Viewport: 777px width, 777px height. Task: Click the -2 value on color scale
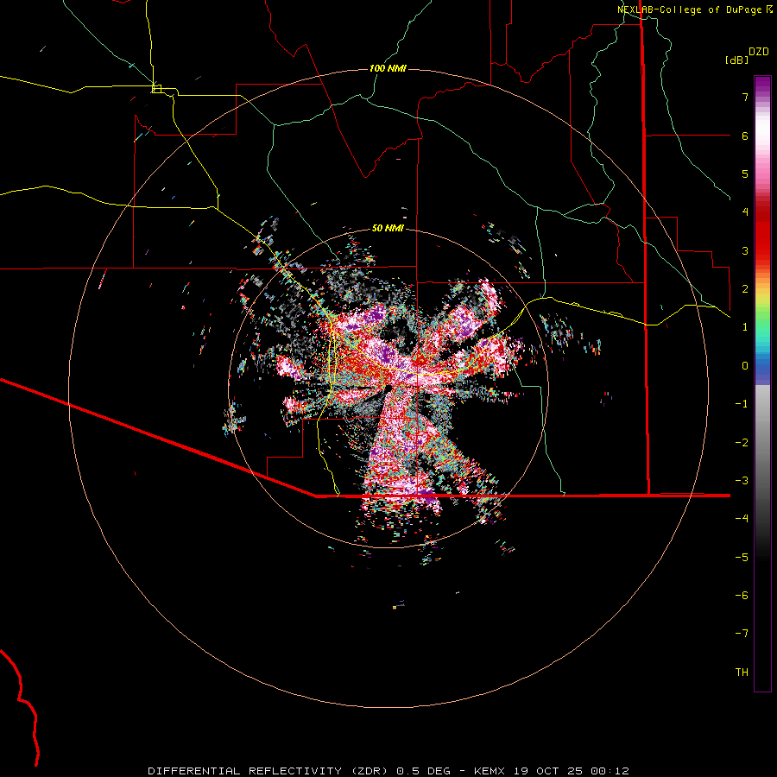(742, 442)
